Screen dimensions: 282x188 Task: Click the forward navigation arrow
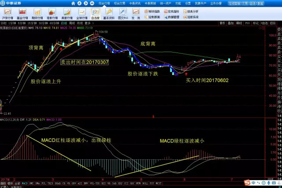[85, 3]
